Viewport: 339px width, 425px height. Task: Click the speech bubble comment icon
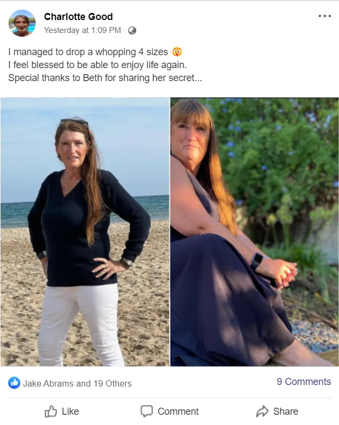pyautogui.click(x=147, y=411)
